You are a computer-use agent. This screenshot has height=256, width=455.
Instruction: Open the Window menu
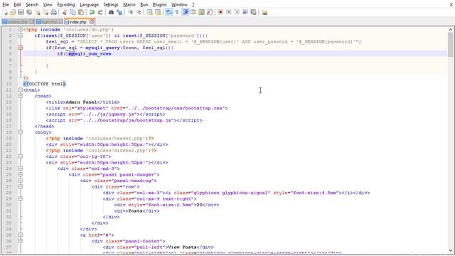(179, 5)
